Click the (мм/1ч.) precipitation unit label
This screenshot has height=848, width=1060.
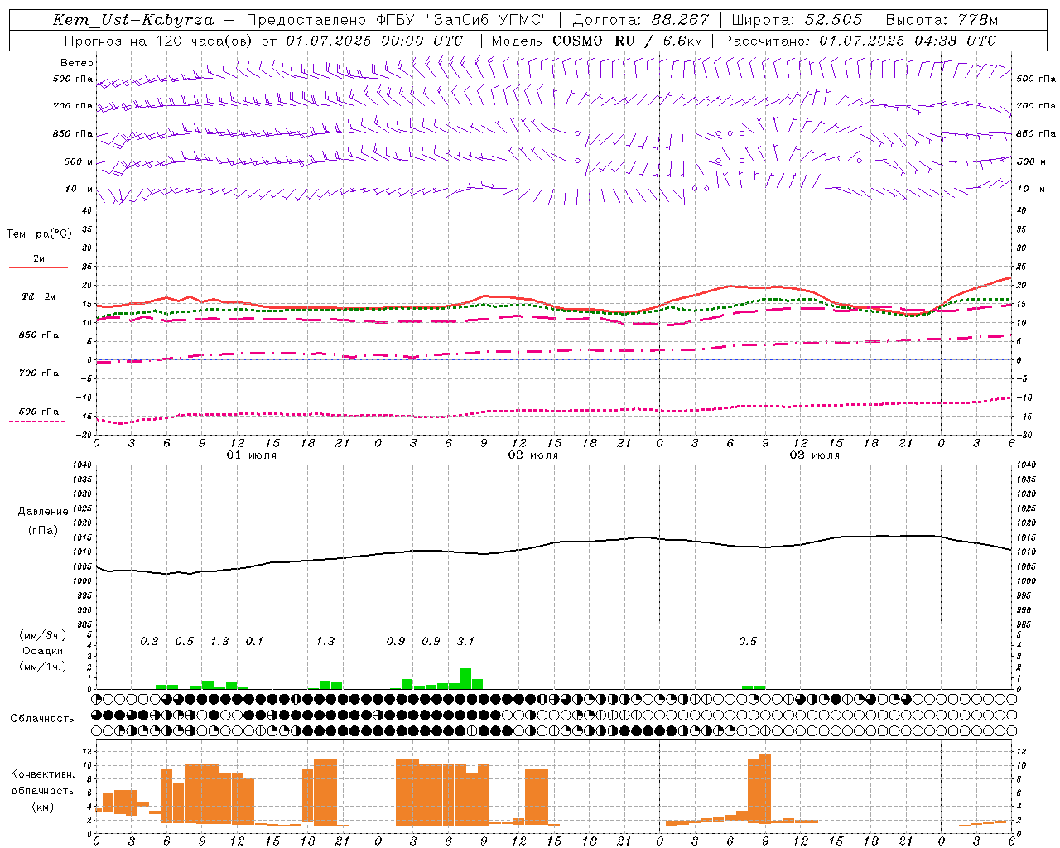click(x=43, y=667)
